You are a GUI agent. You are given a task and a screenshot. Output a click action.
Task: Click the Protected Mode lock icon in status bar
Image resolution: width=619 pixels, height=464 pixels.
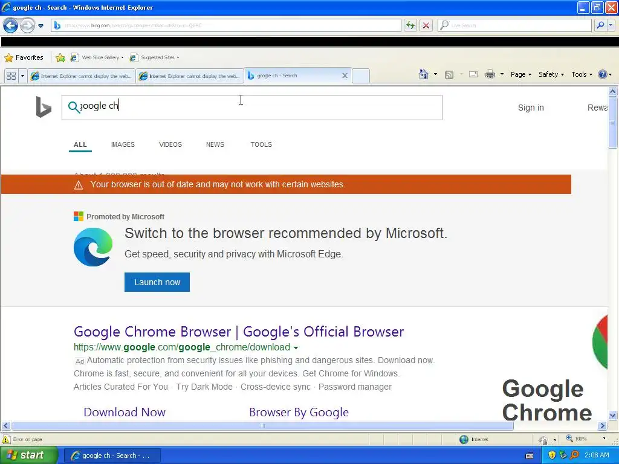point(543,440)
